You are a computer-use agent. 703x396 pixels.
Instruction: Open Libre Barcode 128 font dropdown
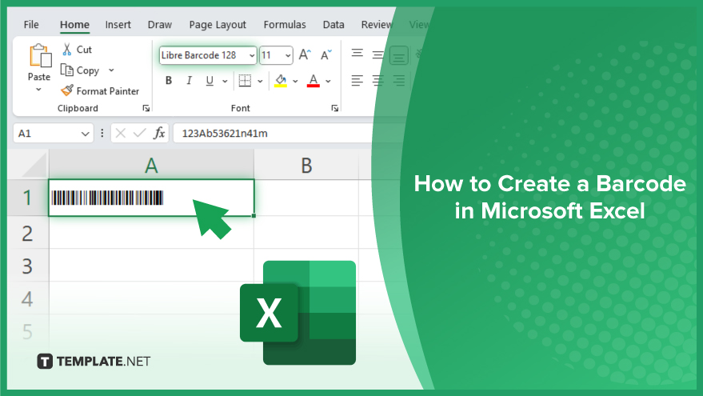pyautogui.click(x=252, y=56)
